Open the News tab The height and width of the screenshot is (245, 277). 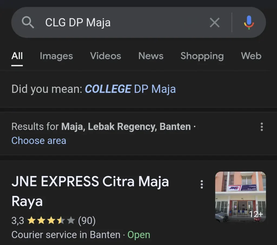(151, 56)
